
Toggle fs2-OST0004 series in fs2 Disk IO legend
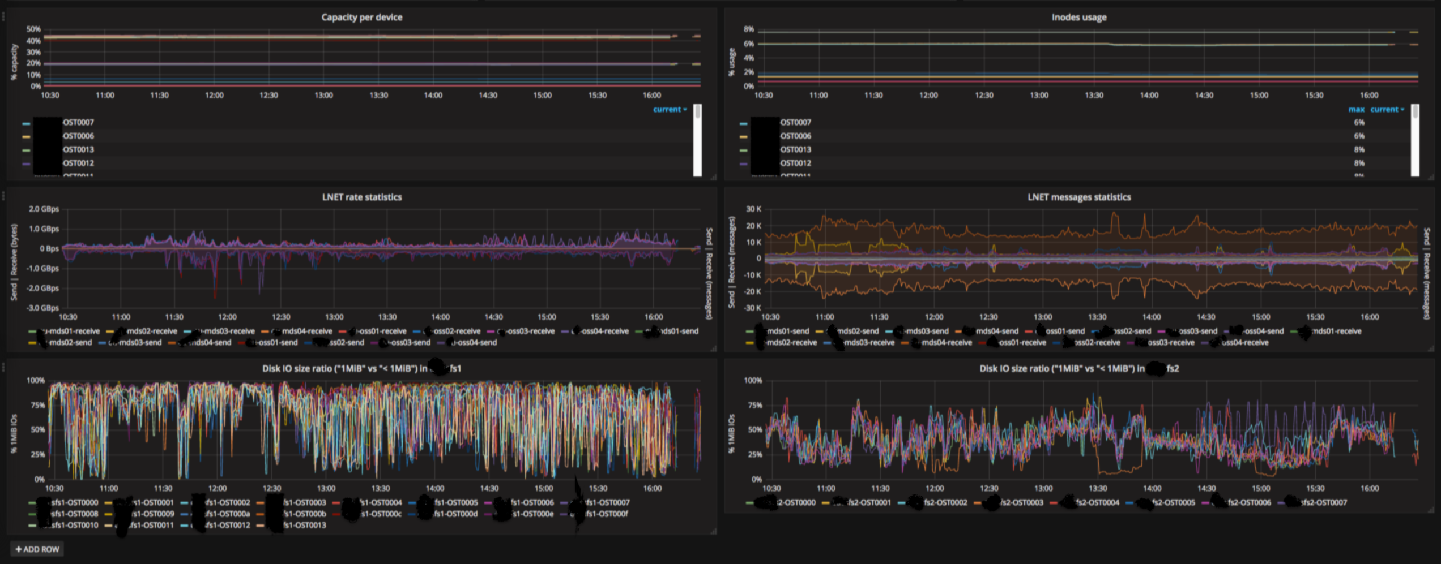(1097, 502)
